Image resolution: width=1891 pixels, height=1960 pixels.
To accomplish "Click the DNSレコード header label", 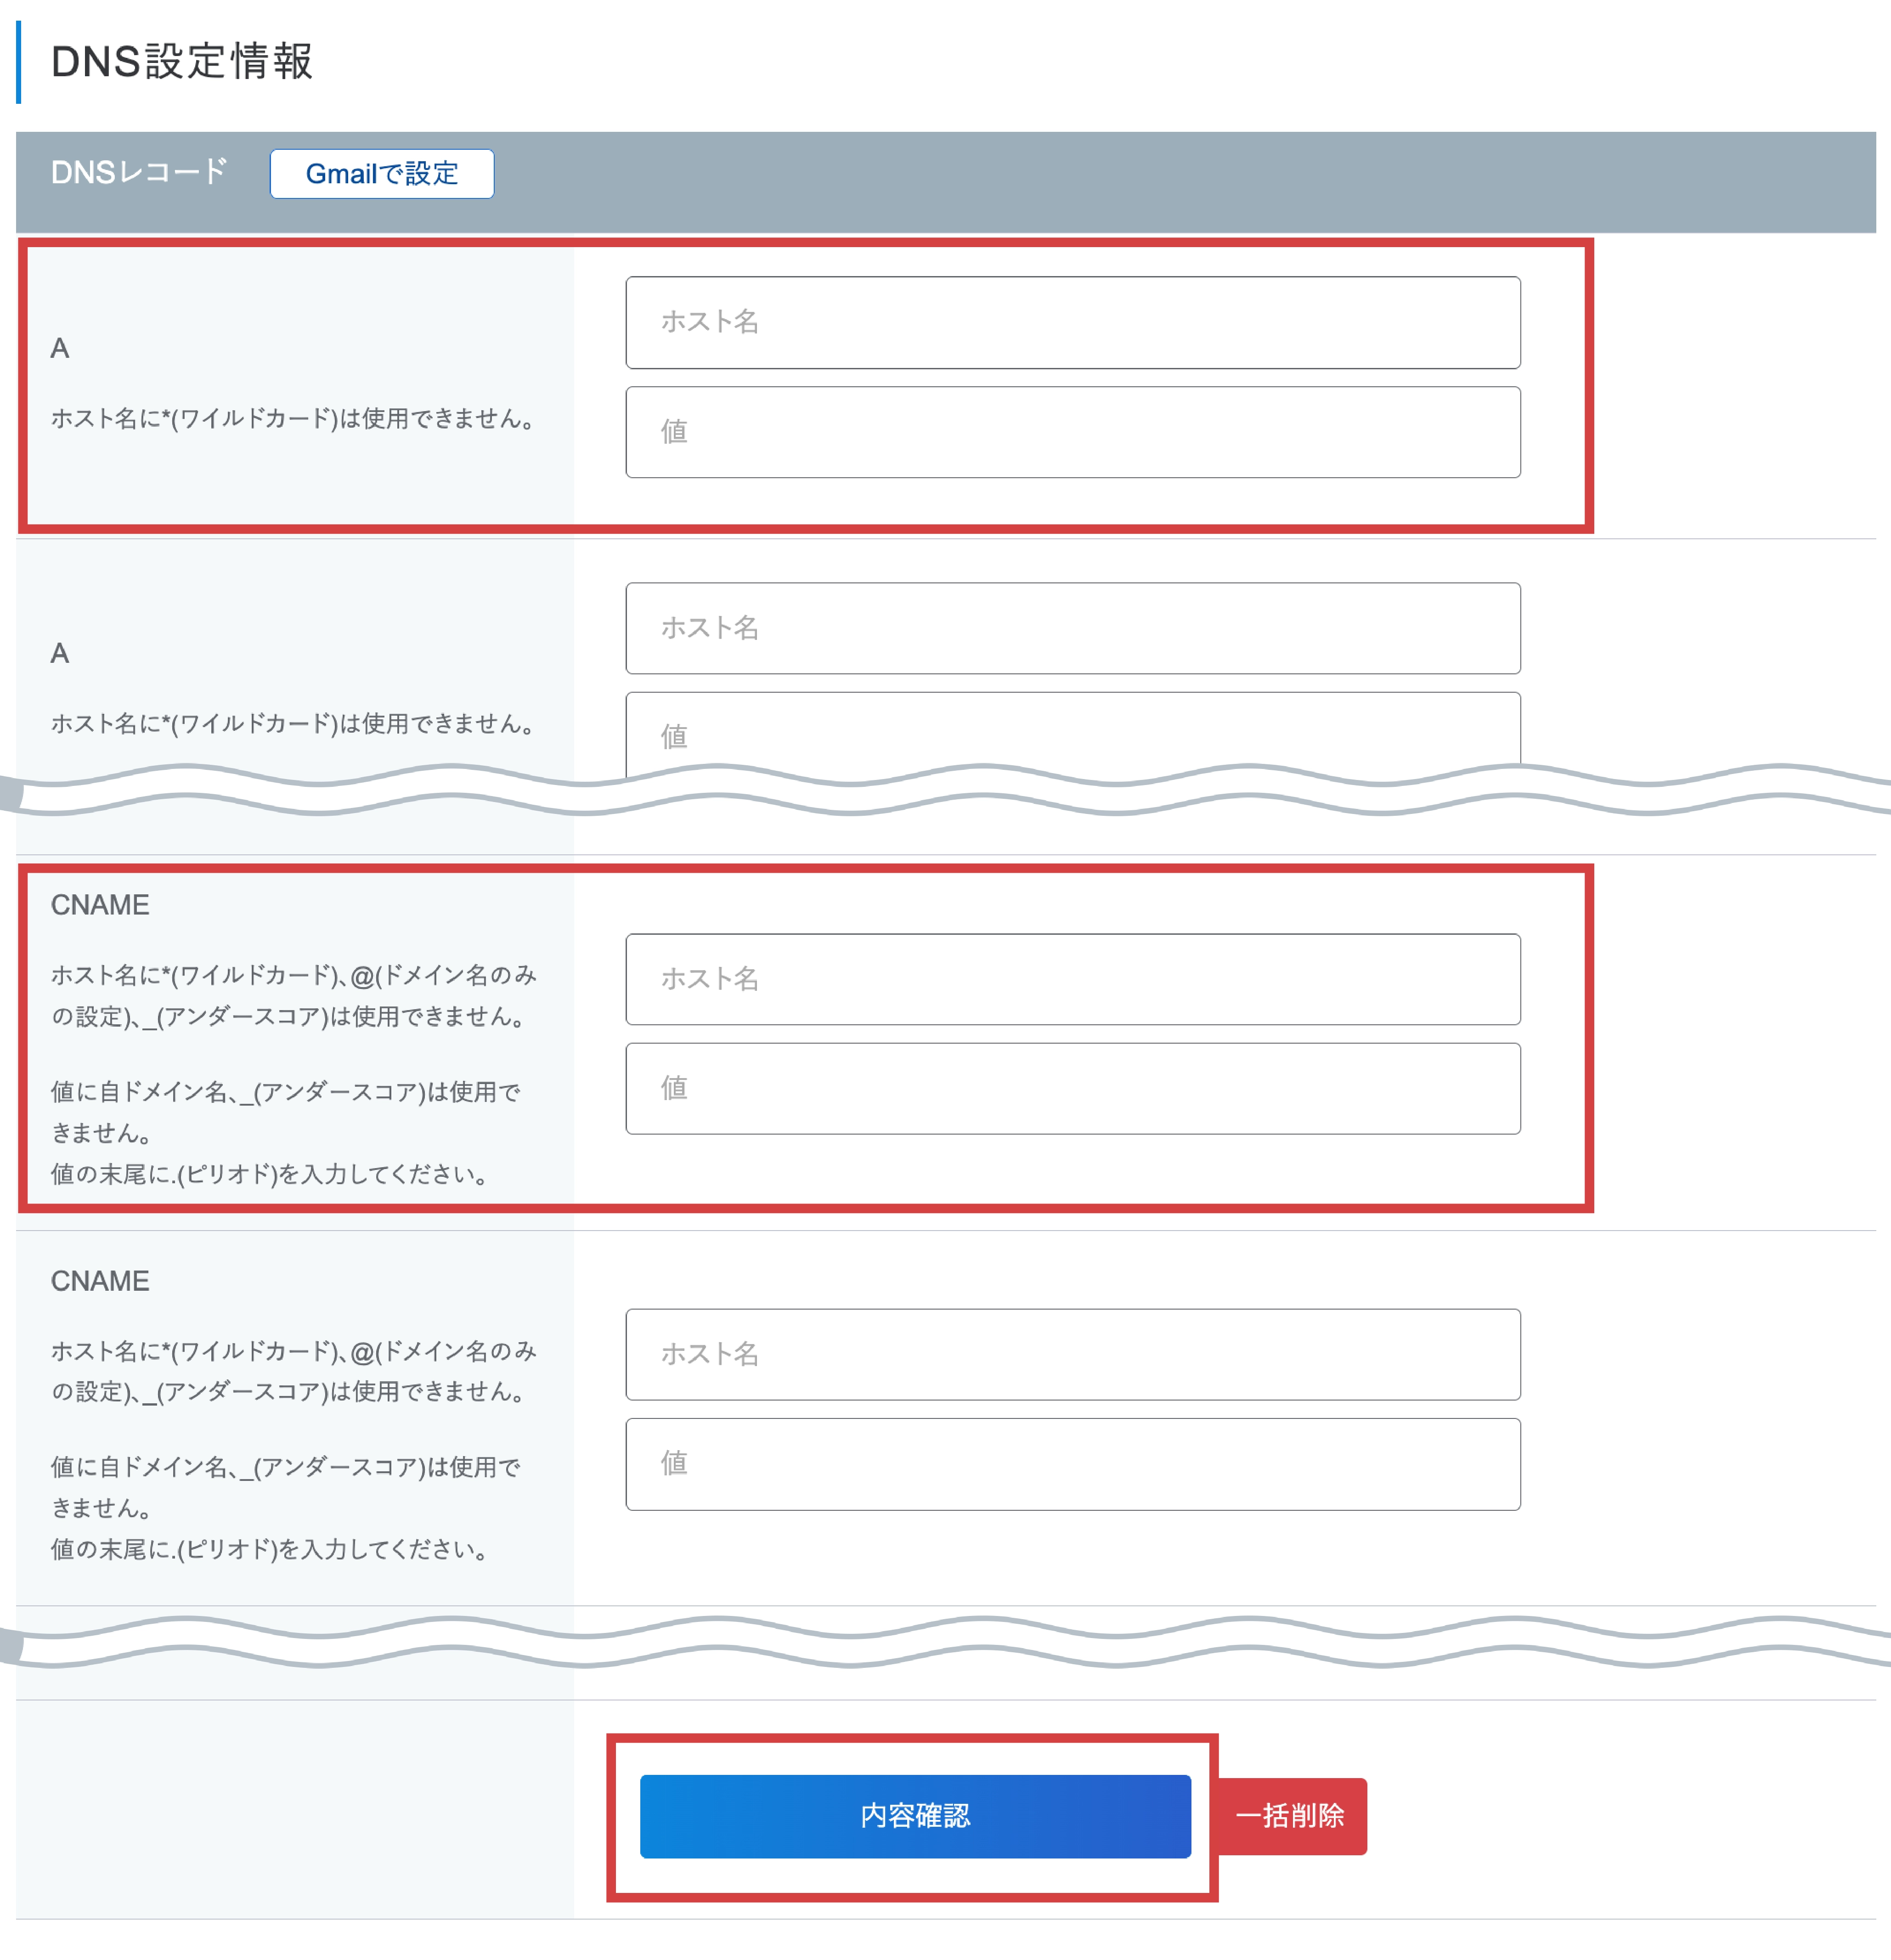I will pyautogui.click(x=139, y=172).
